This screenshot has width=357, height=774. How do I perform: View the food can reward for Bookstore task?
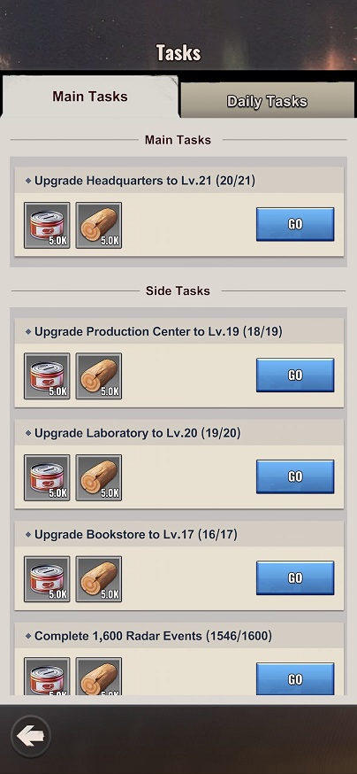click(x=47, y=579)
